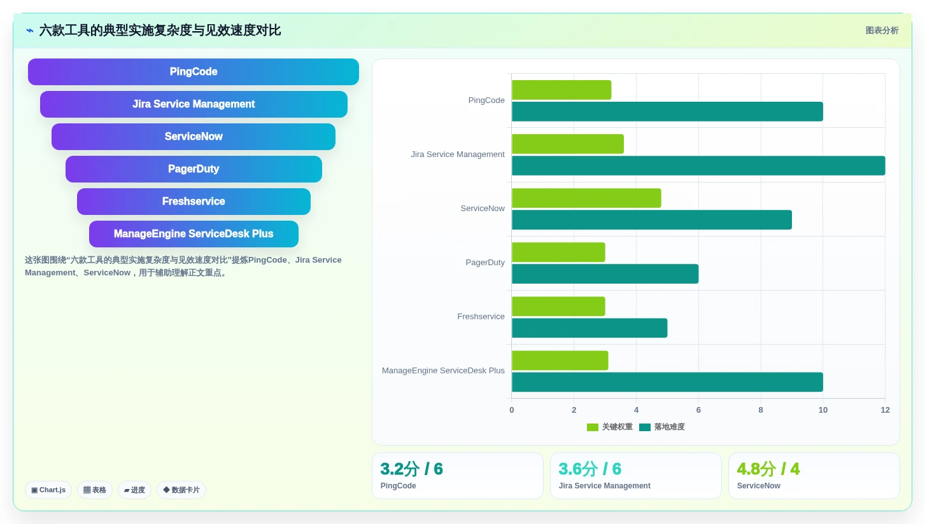The width and height of the screenshot is (925, 524).
Task: Toggle the 落地难度 legend entry
Action: pos(662,427)
